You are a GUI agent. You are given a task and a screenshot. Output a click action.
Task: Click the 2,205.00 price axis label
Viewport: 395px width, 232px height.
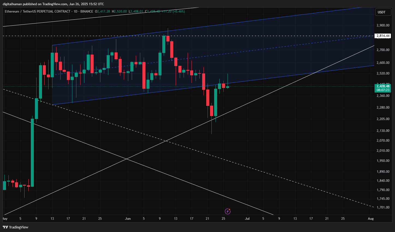click(383, 119)
